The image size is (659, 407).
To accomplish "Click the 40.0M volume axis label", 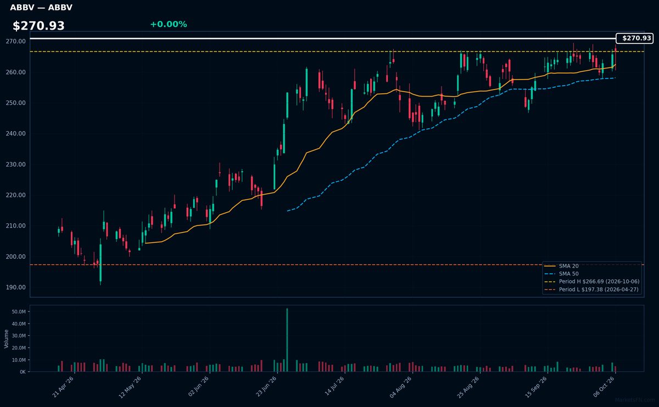I will (x=19, y=324).
